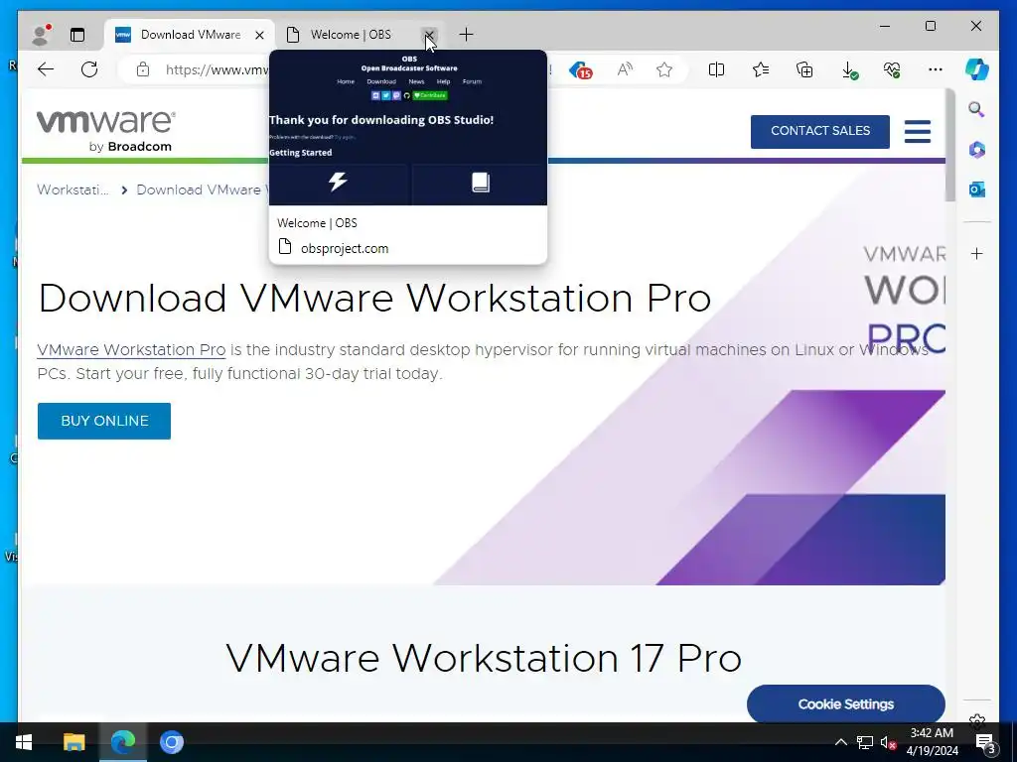This screenshot has width=1017, height=762.
Task: Add this page to favorites star
Action: [664, 69]
